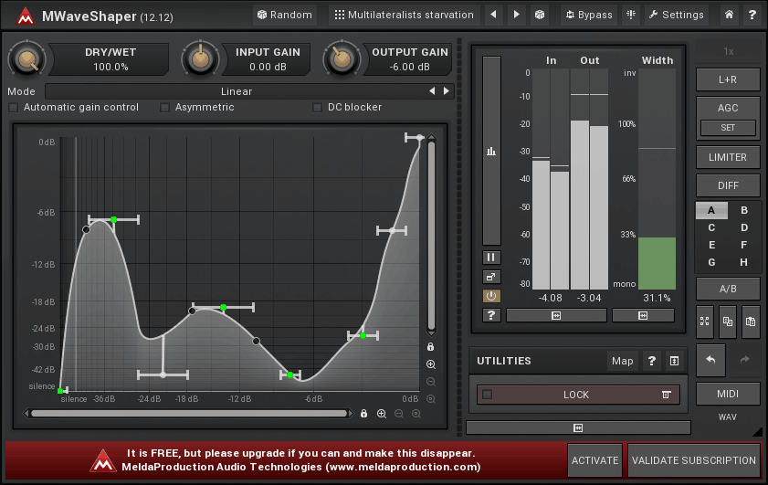The height and width of the screenshot is (485, 768).
Task: Open the Mode Linear dropdown
Action: [x=236, y=91]
